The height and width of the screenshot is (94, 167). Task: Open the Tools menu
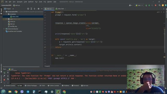point(40,2)
